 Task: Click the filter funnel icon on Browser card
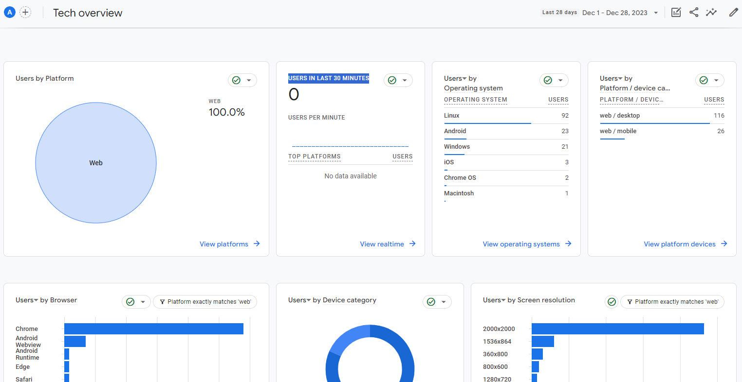[162, 302]
